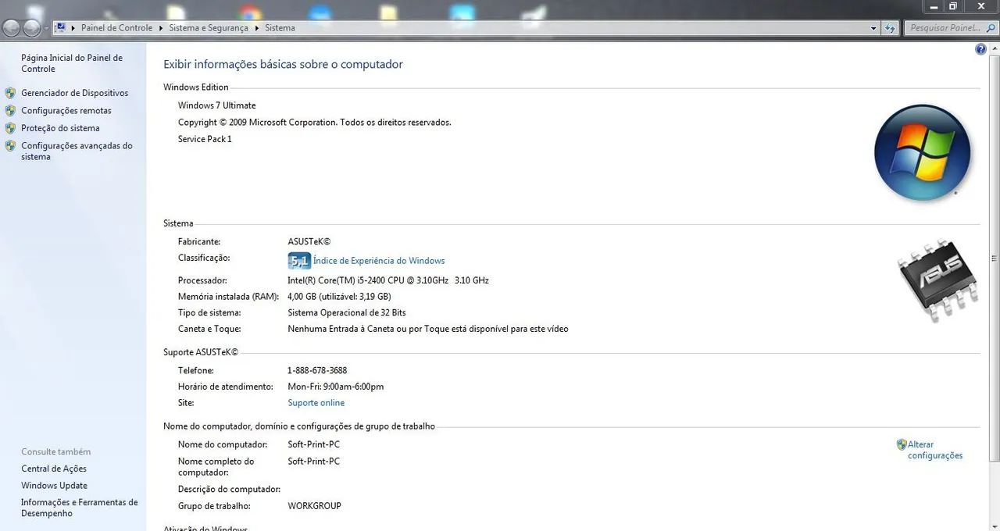The width and height of the screenshot is (1000, 531).
Task: Click the copyright Microsoft Corporation line
Action: click(315, 123)
